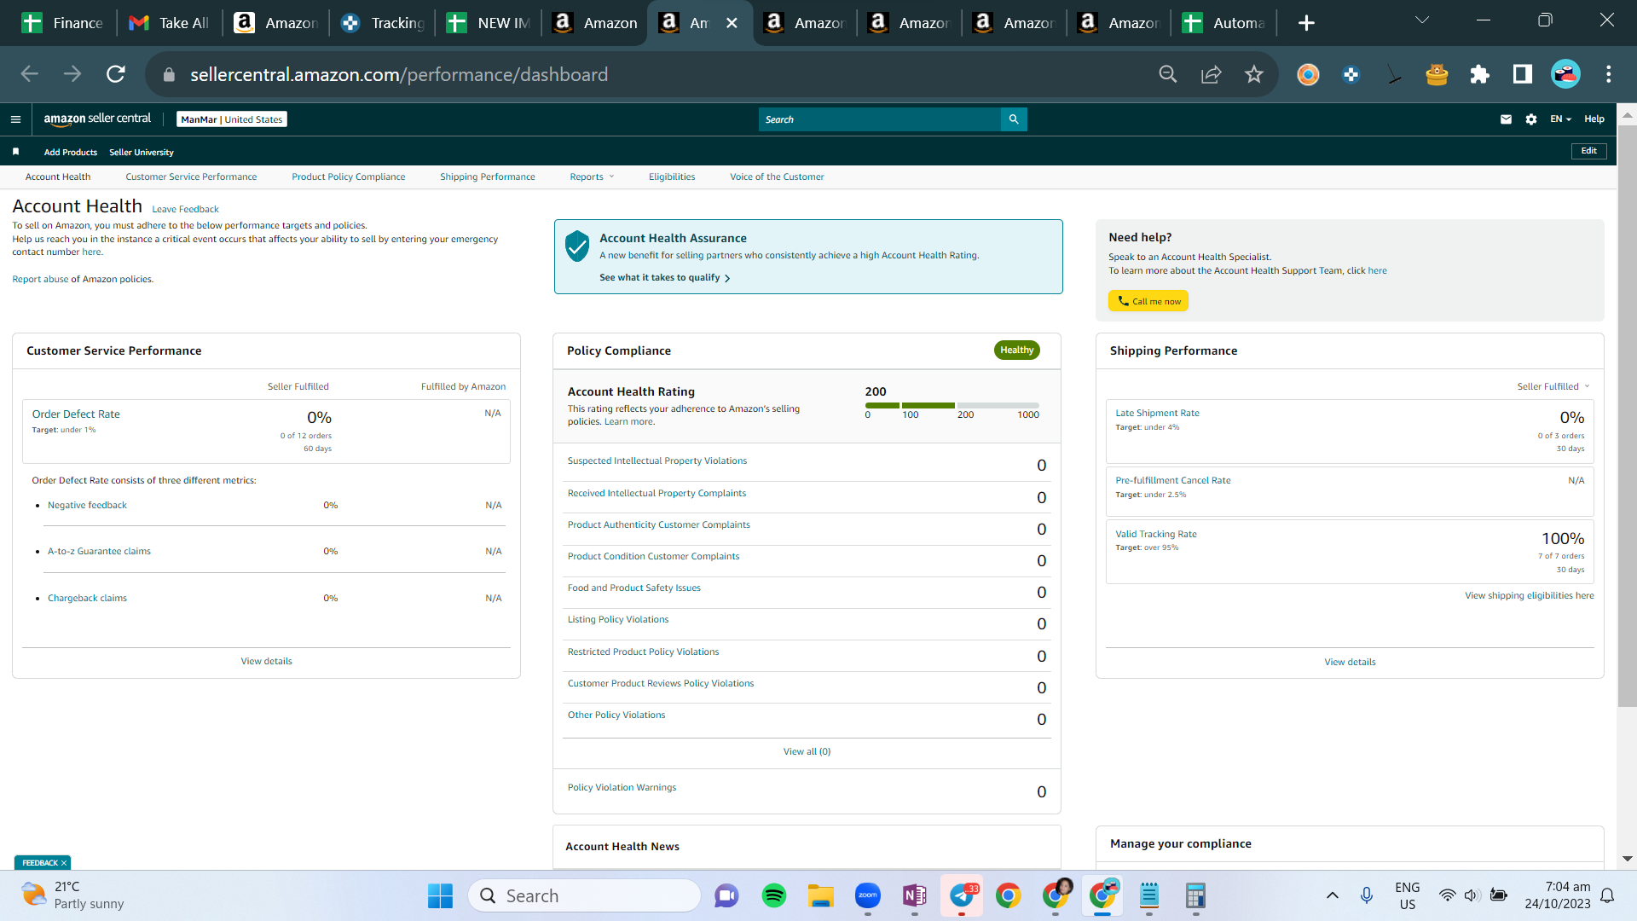This screenshot has height=921, width=1637.
Task: Open Add Products link
Action: [x=71, y=152]
